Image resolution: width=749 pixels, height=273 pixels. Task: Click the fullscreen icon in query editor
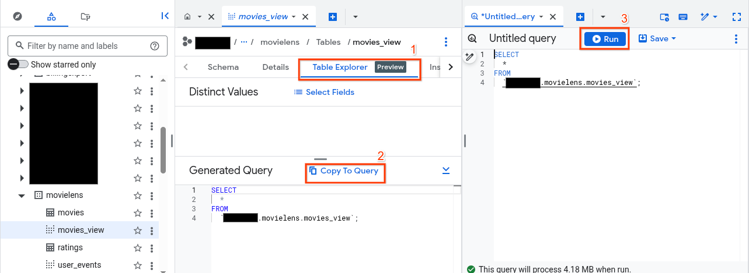point(736,17)
